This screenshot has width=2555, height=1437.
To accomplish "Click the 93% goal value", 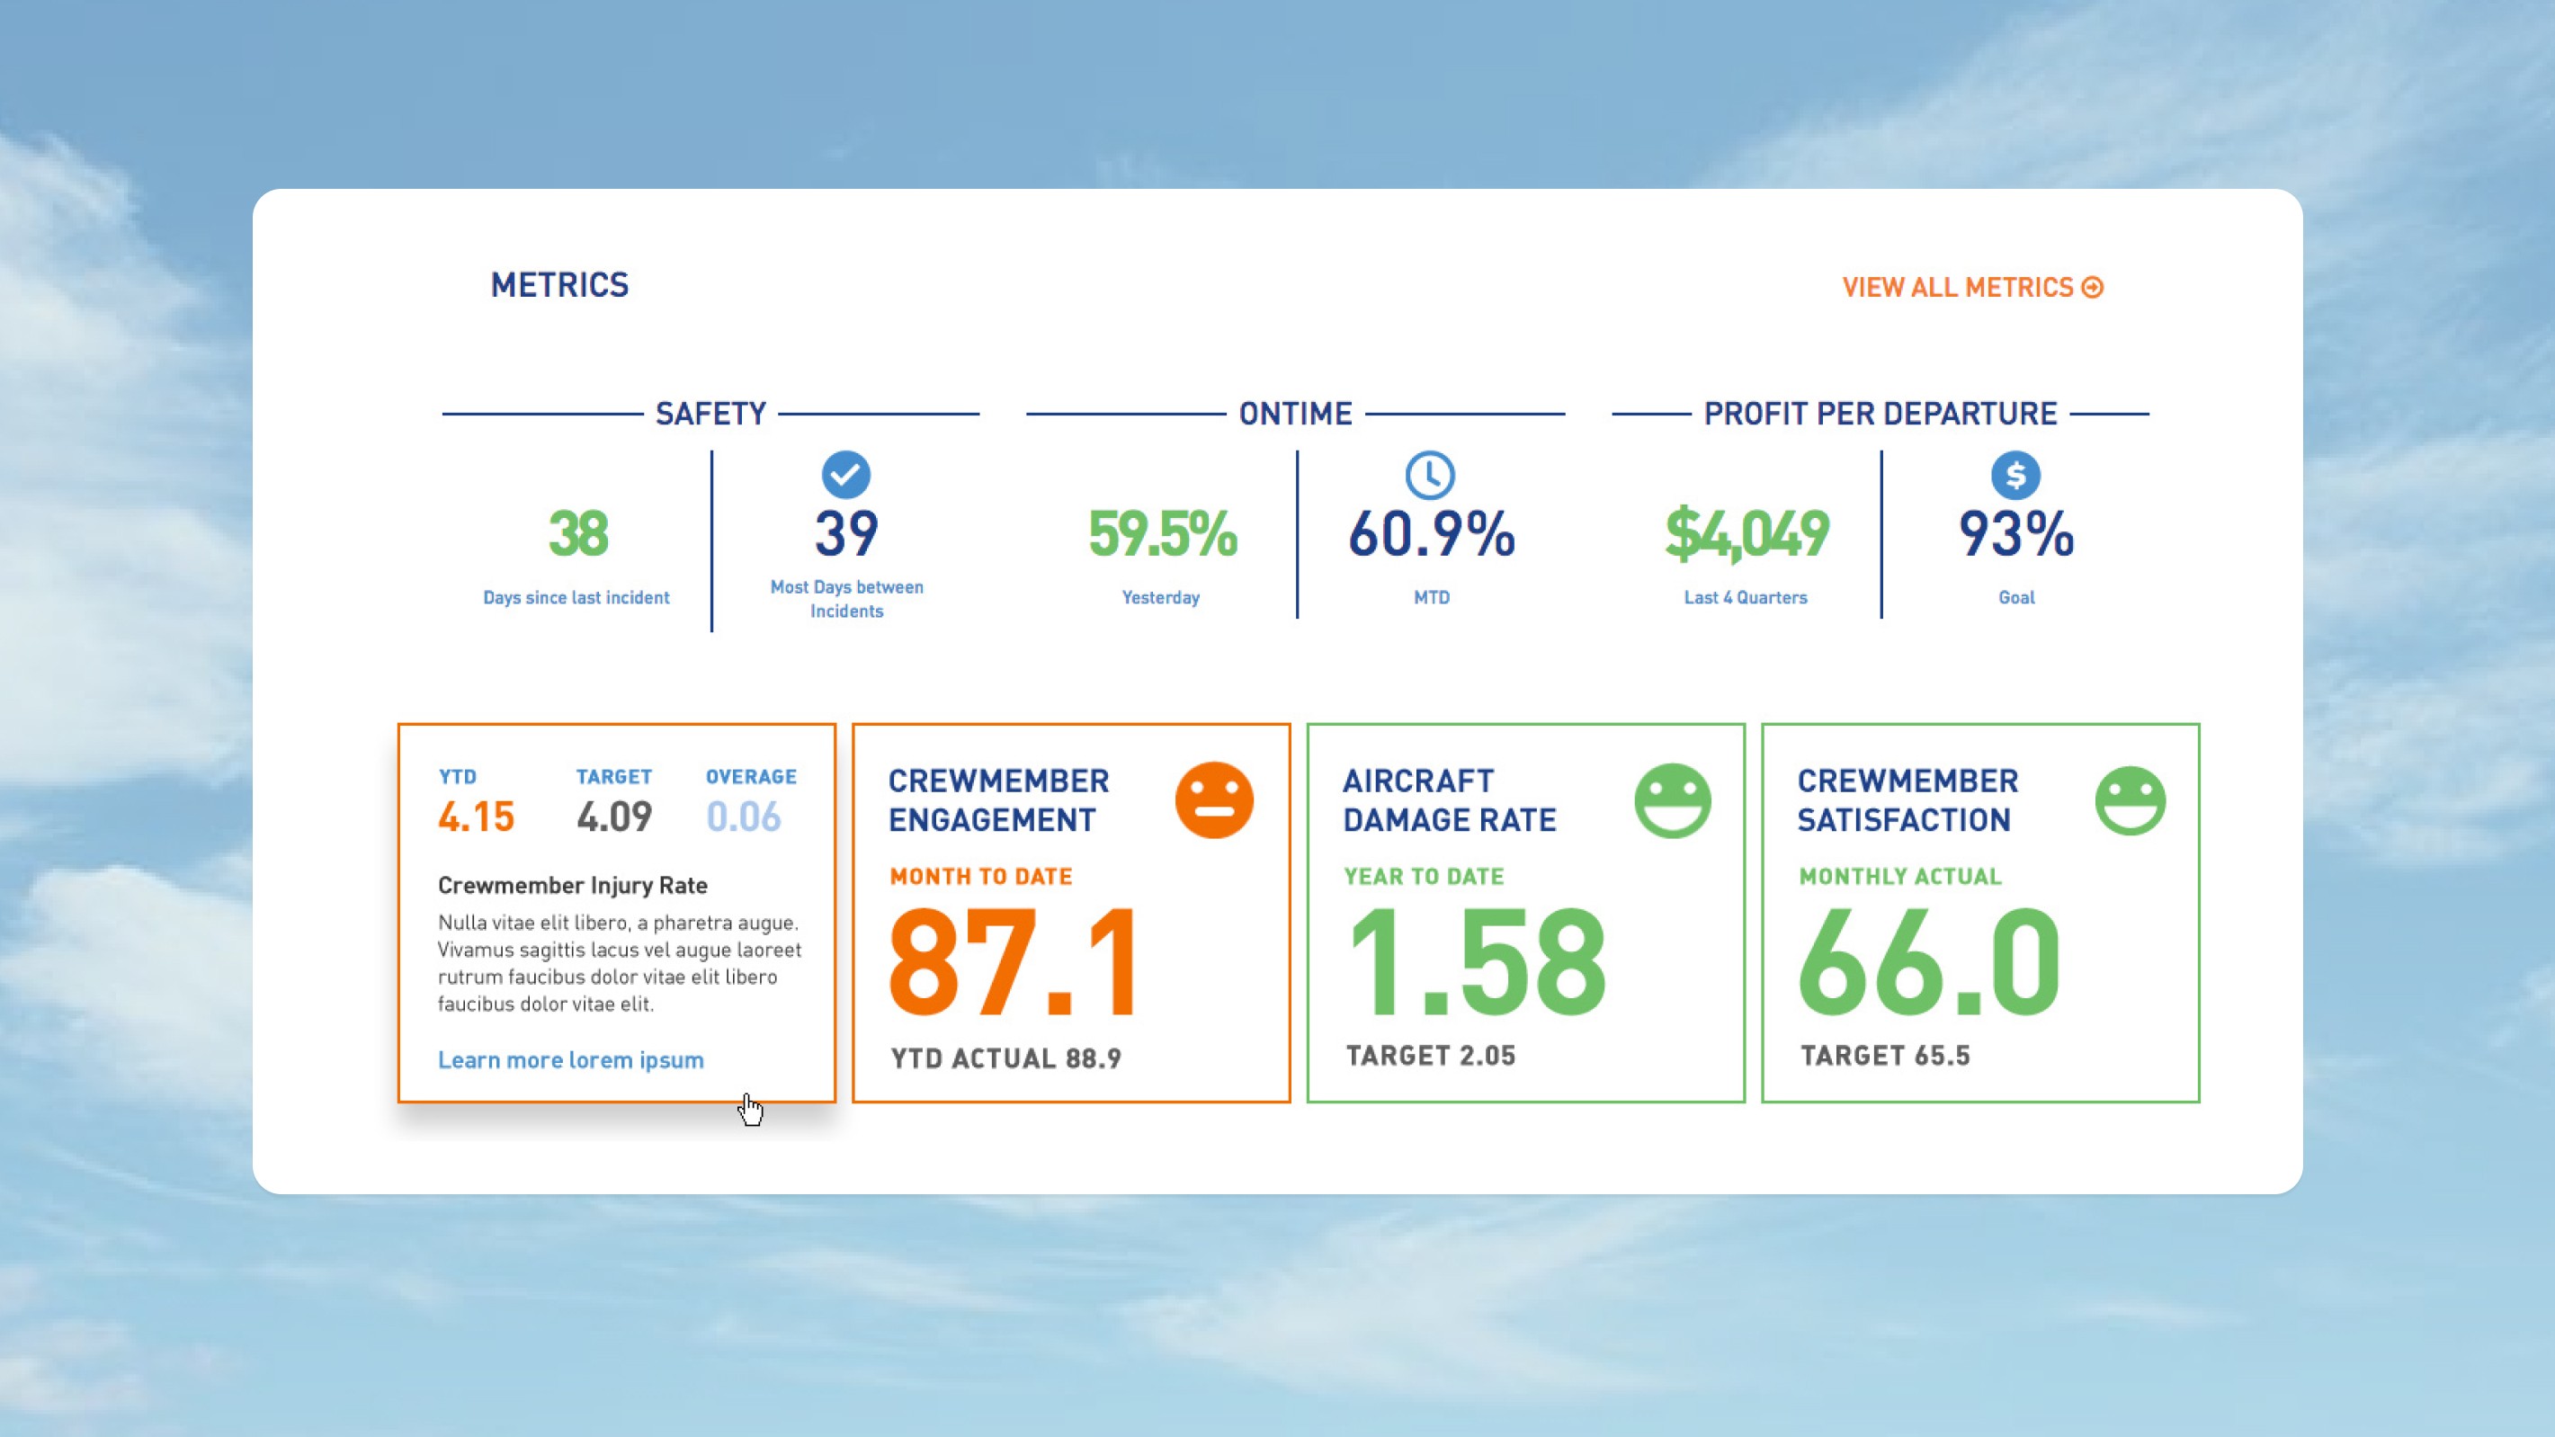I will (x=2015, y=533).
